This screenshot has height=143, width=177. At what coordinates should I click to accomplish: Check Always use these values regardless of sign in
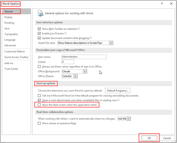(39, 66)
